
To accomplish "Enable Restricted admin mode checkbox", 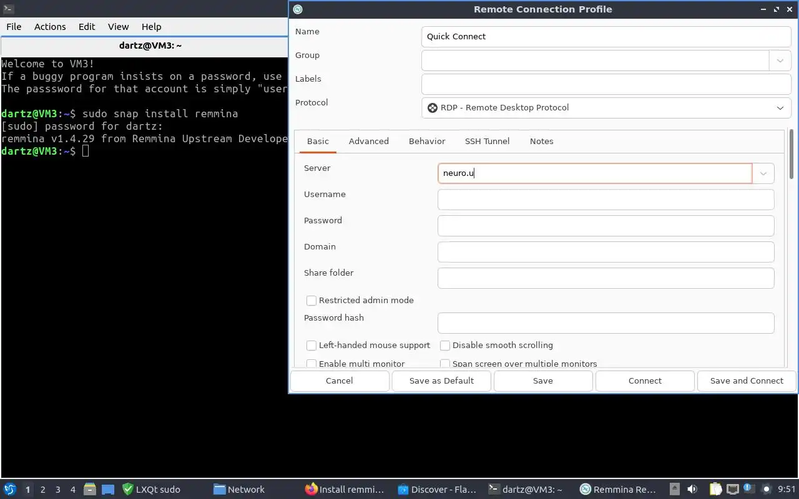I will 311,301.
